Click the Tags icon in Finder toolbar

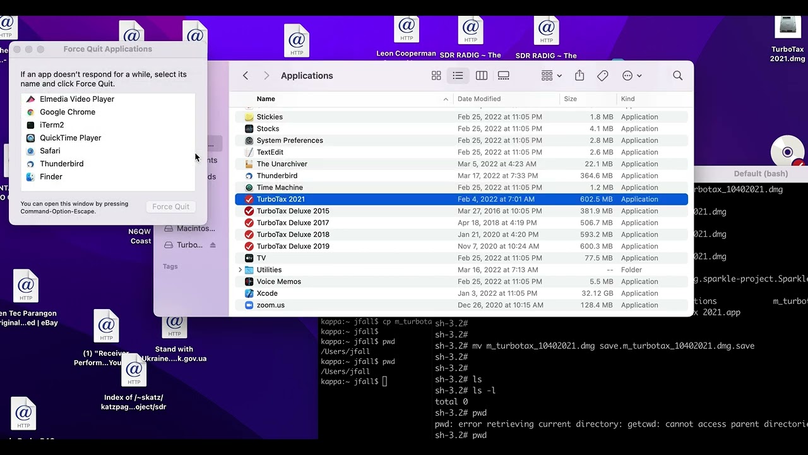pos(603,76)
